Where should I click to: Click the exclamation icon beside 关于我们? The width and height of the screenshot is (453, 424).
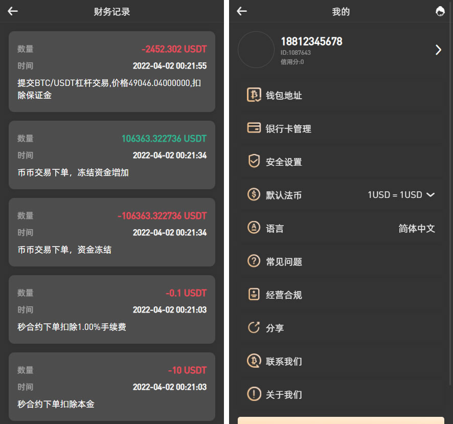click(x=254, y=394)
